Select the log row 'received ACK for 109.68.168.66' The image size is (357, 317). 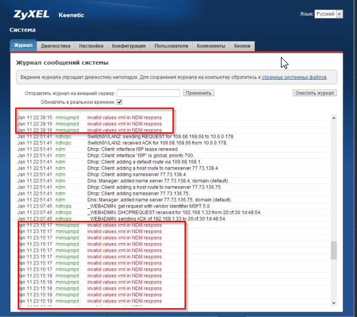click(173, 143)
